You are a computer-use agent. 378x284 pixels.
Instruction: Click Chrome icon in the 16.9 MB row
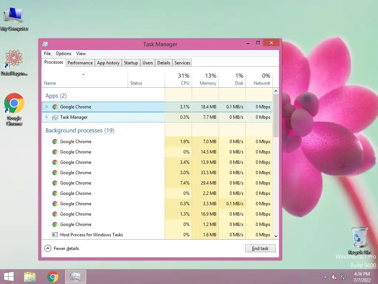55,214
